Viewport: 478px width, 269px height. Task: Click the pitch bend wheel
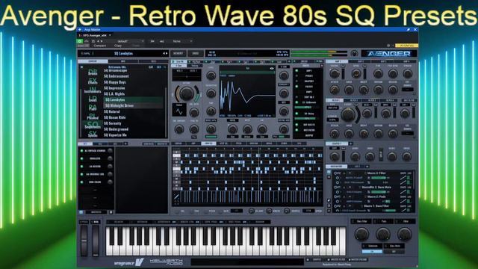pos(84,241)
